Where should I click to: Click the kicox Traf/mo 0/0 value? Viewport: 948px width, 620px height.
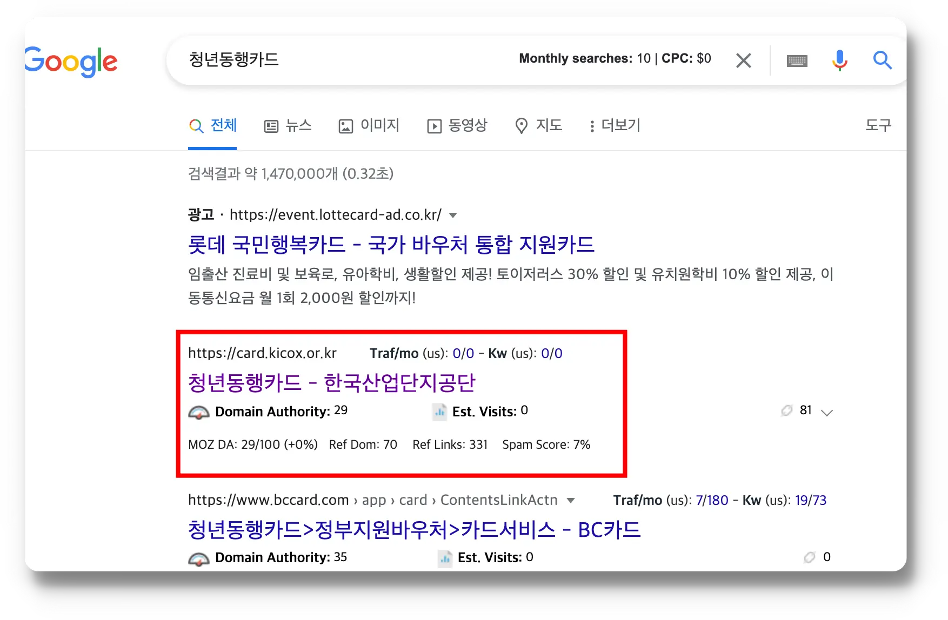463,353
